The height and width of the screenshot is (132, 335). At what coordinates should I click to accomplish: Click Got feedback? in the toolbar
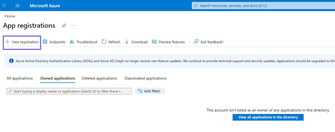(208, 42)
